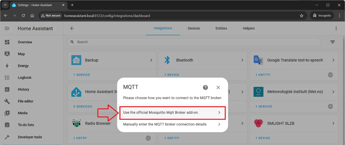
Task: Open File editor in the sidebar
Action: [25, 101]
